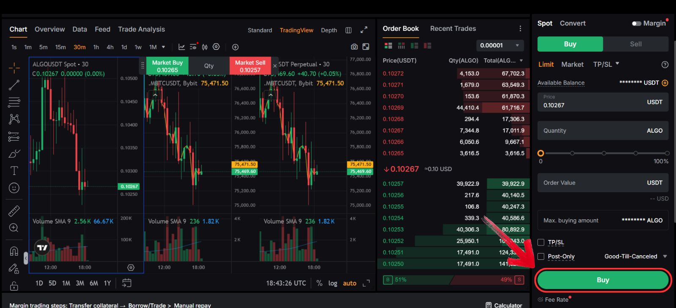Select the Market order tab
Image resolution: width=676 pixels, height=308 pixels.
tap(572, 64)
